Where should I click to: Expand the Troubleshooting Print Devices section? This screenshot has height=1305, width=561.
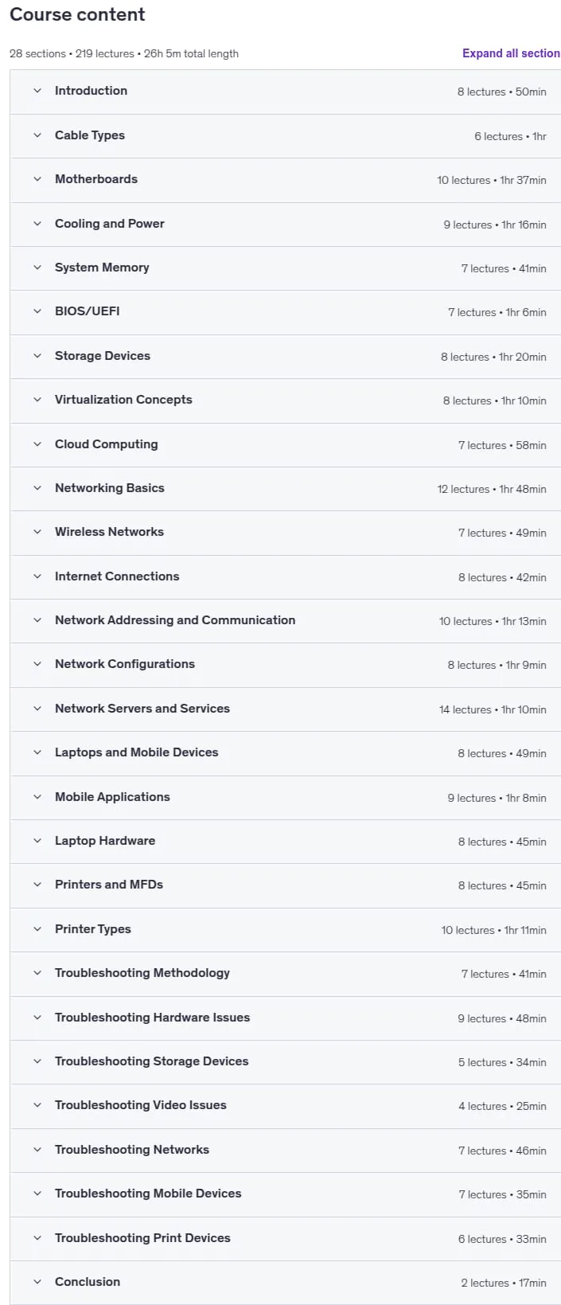(285, 1238)
